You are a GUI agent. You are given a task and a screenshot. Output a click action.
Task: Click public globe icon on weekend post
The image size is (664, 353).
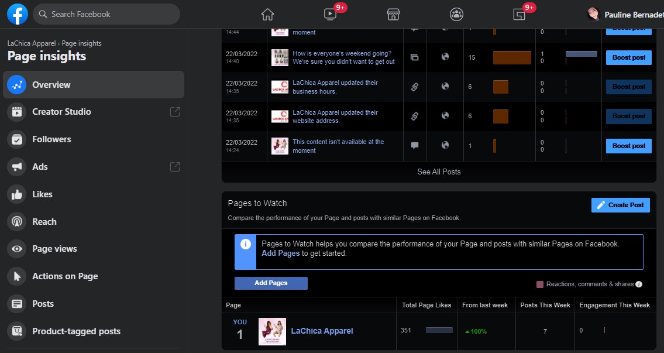point(445,56)
